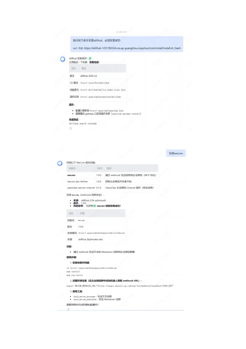
Task: Click the 路径 column header in install table
Action: coord(84,68)
